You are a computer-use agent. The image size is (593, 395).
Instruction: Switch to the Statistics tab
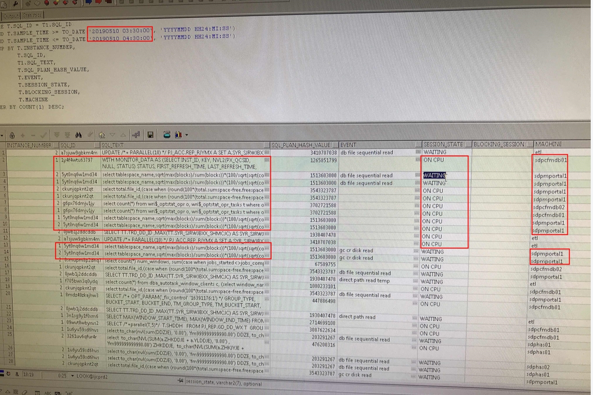[32, 15]
